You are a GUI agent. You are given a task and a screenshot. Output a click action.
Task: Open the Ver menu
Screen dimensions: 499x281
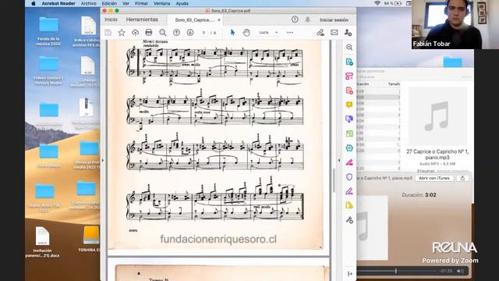tap(126, 3)
